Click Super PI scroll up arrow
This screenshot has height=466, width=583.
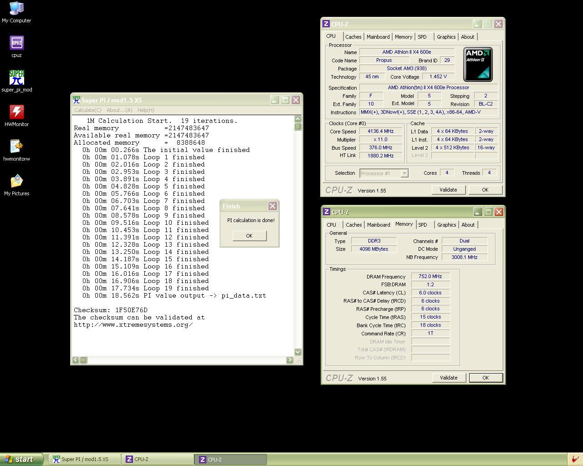click(x=298, y=119)
